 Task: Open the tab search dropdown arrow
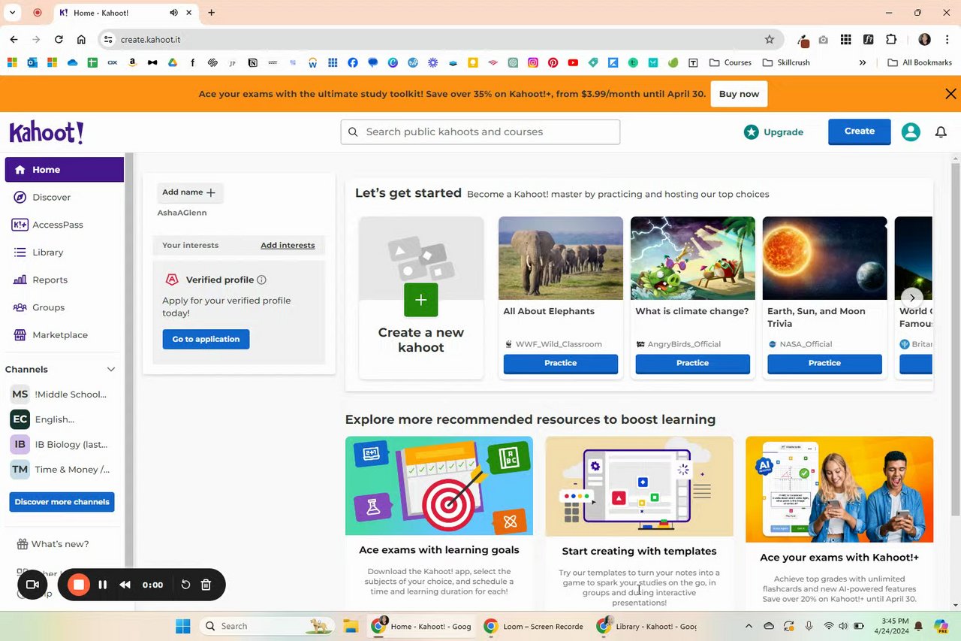coord(13,13)
